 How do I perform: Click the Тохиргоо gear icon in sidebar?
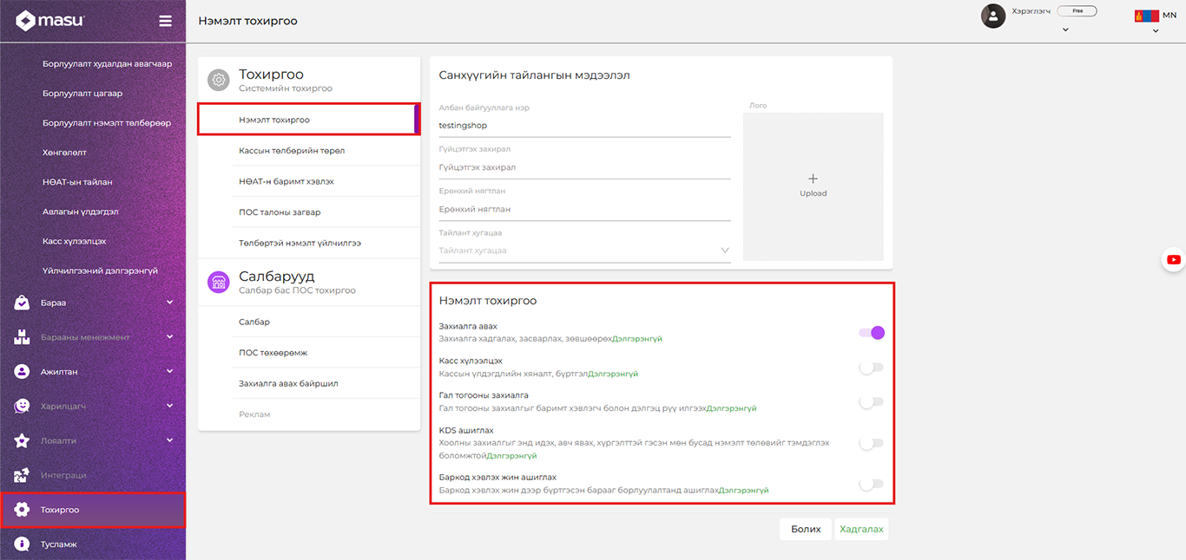(23, 510)
